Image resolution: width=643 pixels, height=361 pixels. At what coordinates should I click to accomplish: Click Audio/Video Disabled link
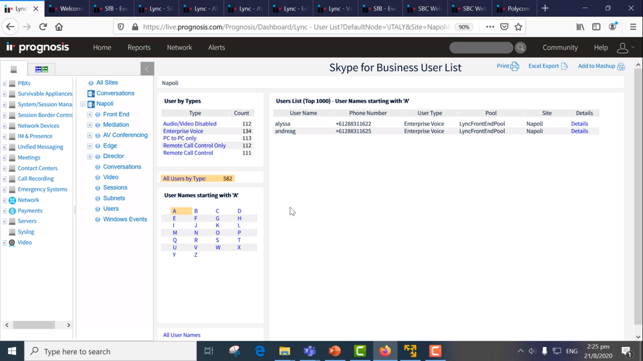tap(190, 124)
